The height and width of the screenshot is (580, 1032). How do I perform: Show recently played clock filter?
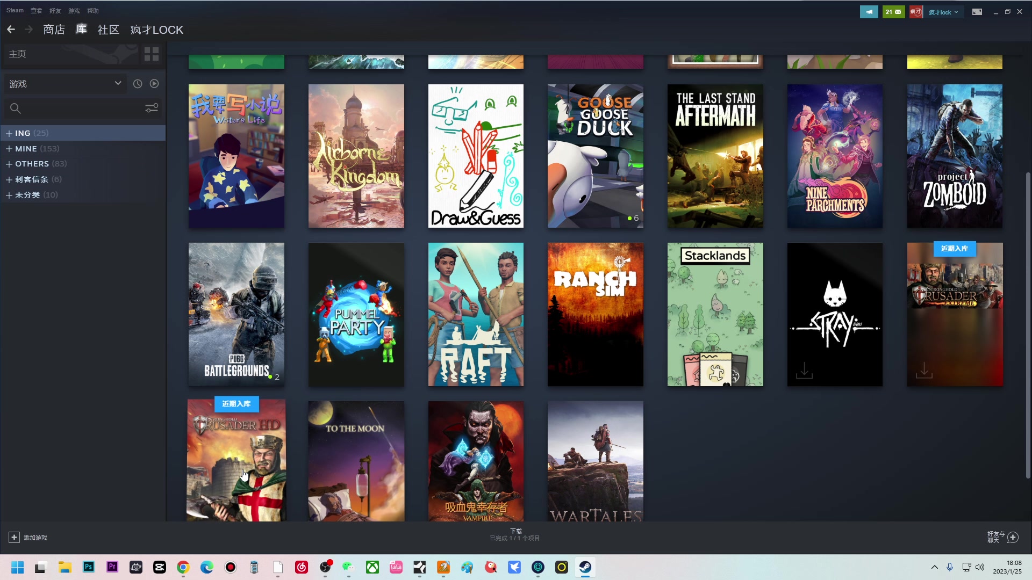point(138,84)
